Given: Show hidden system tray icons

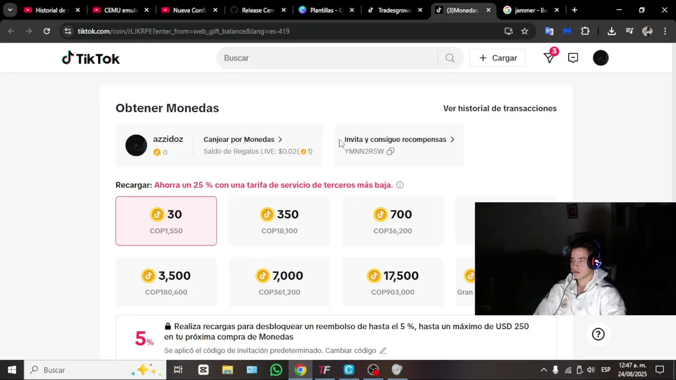Looking at the screenshot, I should (x=543, y=370).
